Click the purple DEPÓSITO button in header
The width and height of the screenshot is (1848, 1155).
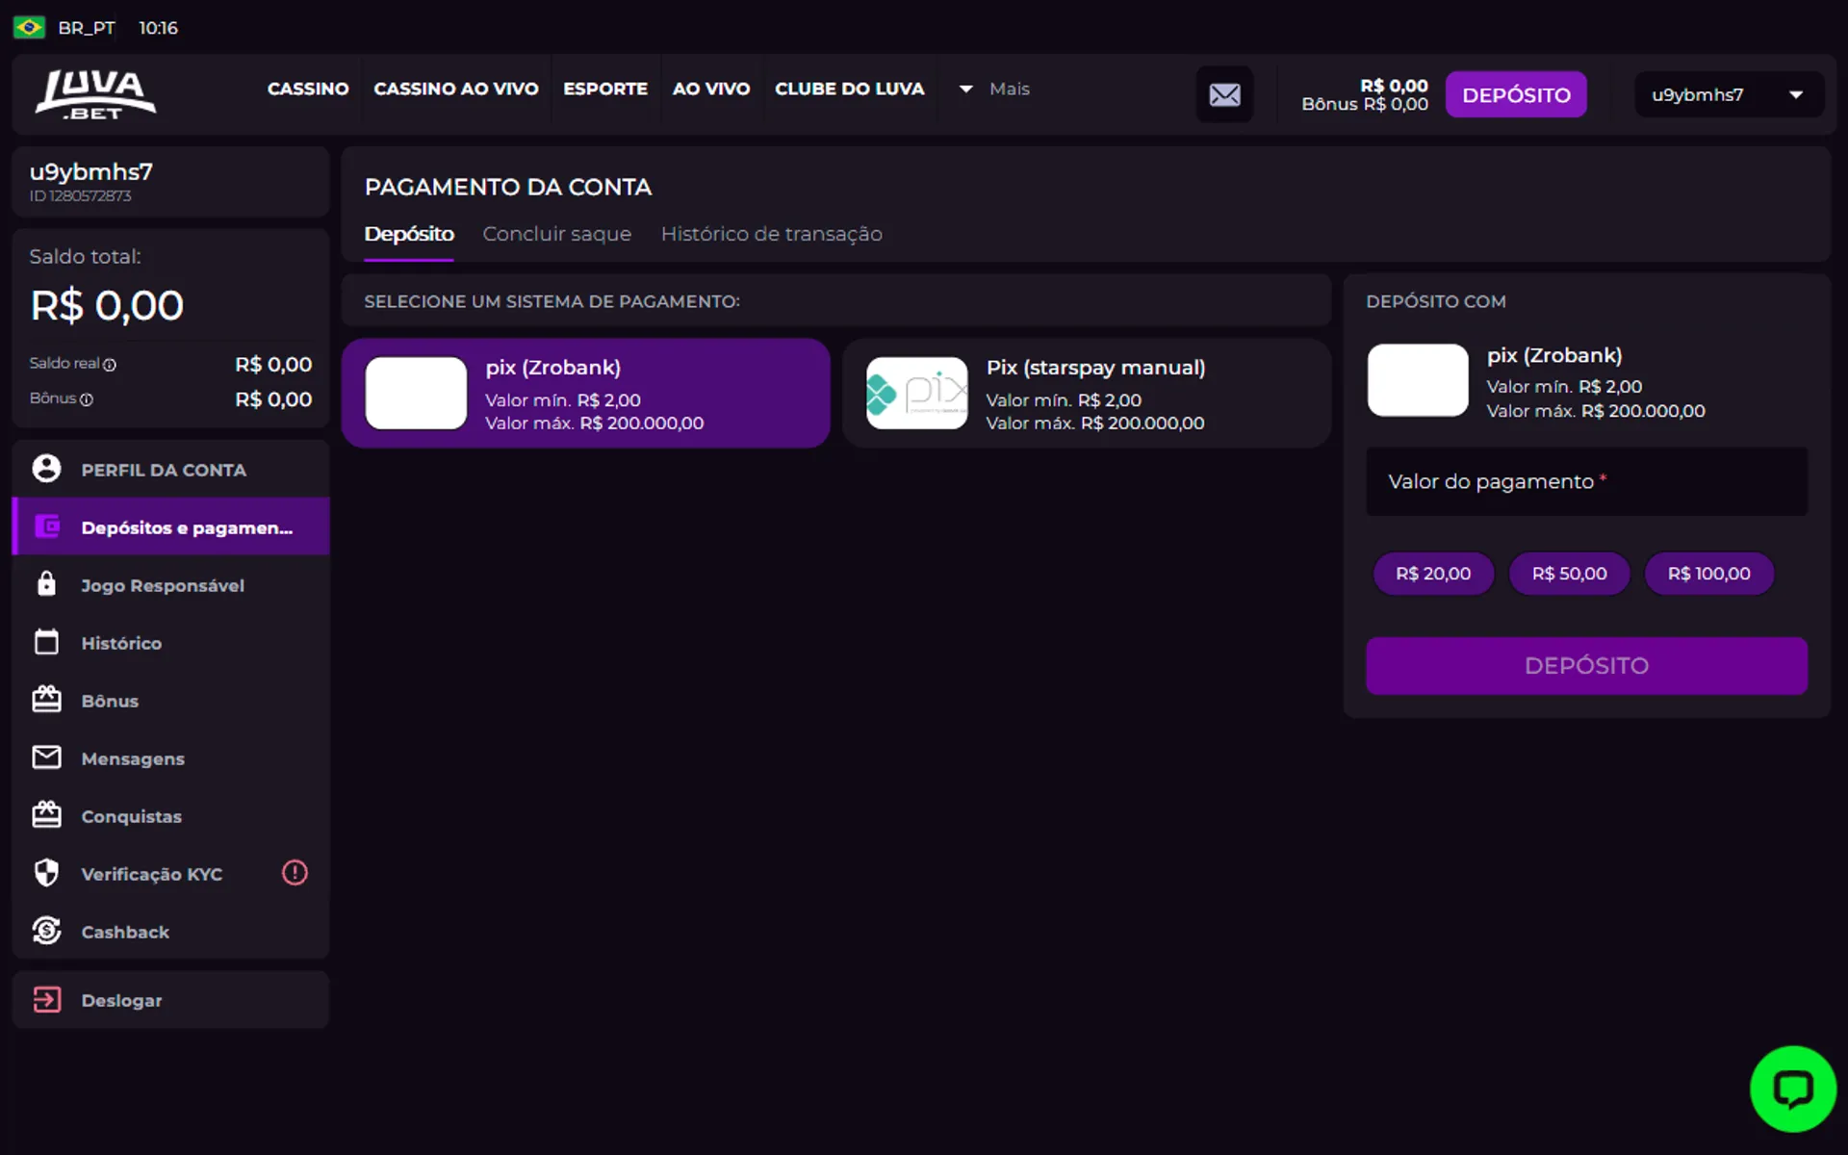(x=1516, y=93)
